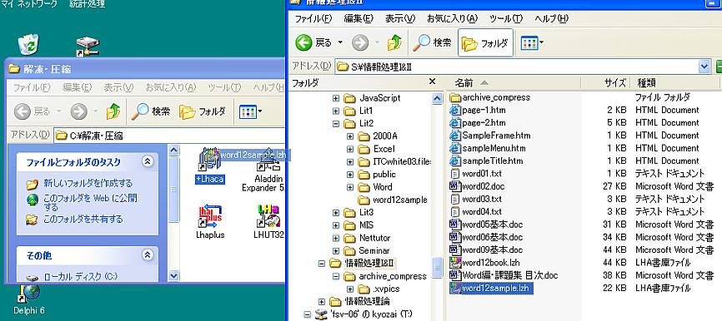
Task: Go back in the 情報処理I&II window
Action: [x=313, y=43]
